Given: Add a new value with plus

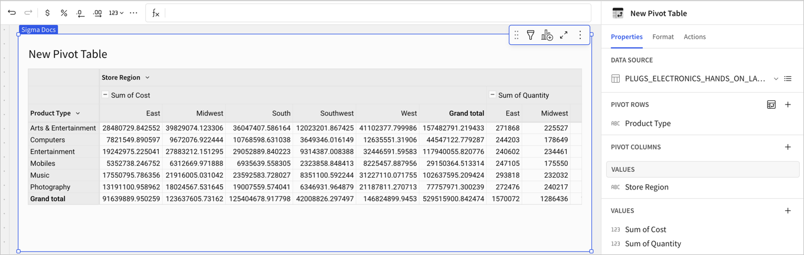Looking at the screenshot, I should pyautogui.click(x=787, y=211).
